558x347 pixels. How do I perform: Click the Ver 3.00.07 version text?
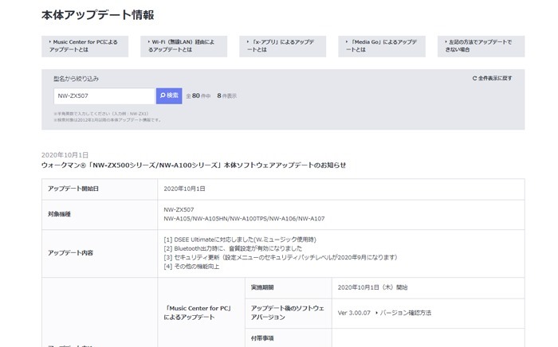click(354, 313)
